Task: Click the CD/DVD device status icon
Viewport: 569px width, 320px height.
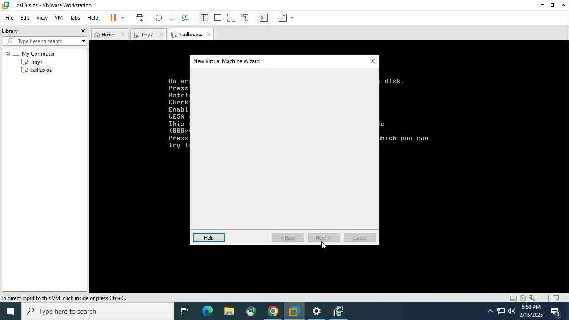Action: pyautogui.click(x=523, y=298)
